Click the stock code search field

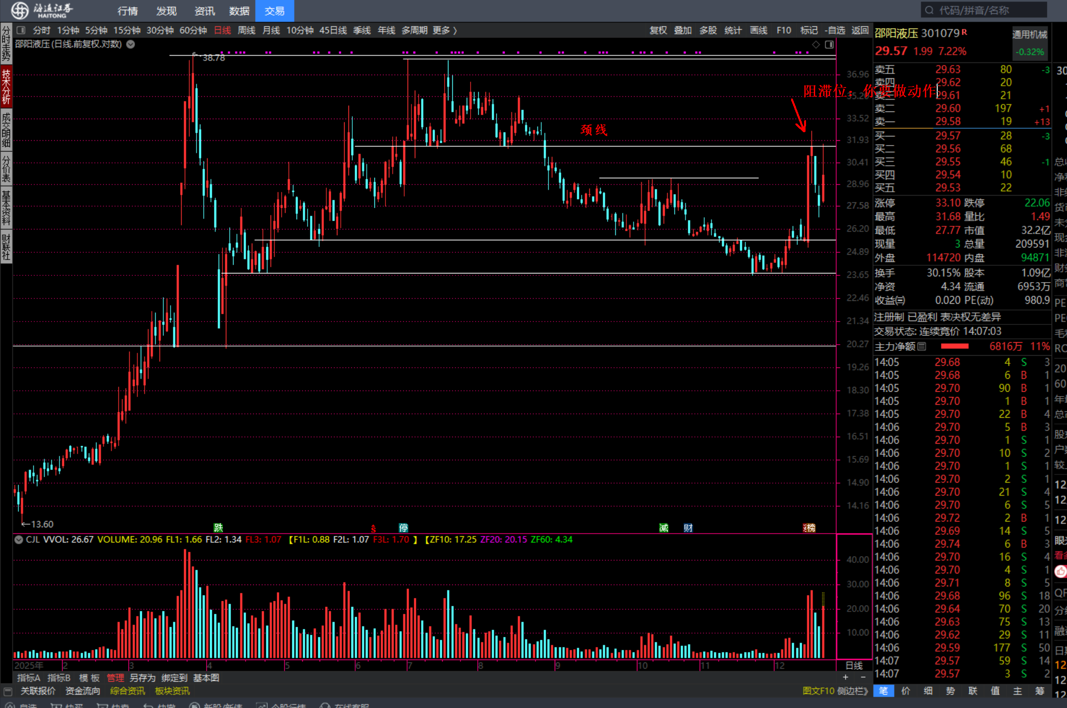(983, 10)
